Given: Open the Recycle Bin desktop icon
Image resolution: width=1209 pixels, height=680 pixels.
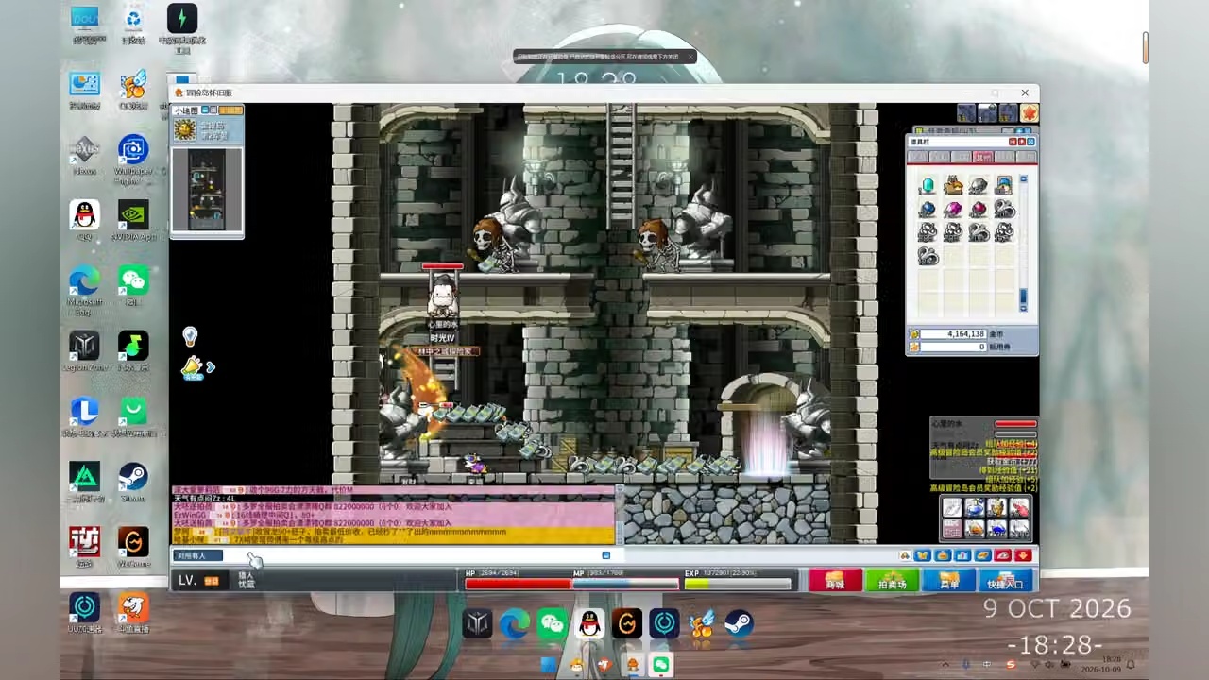Looking at the screenshot, I should 133,25.
